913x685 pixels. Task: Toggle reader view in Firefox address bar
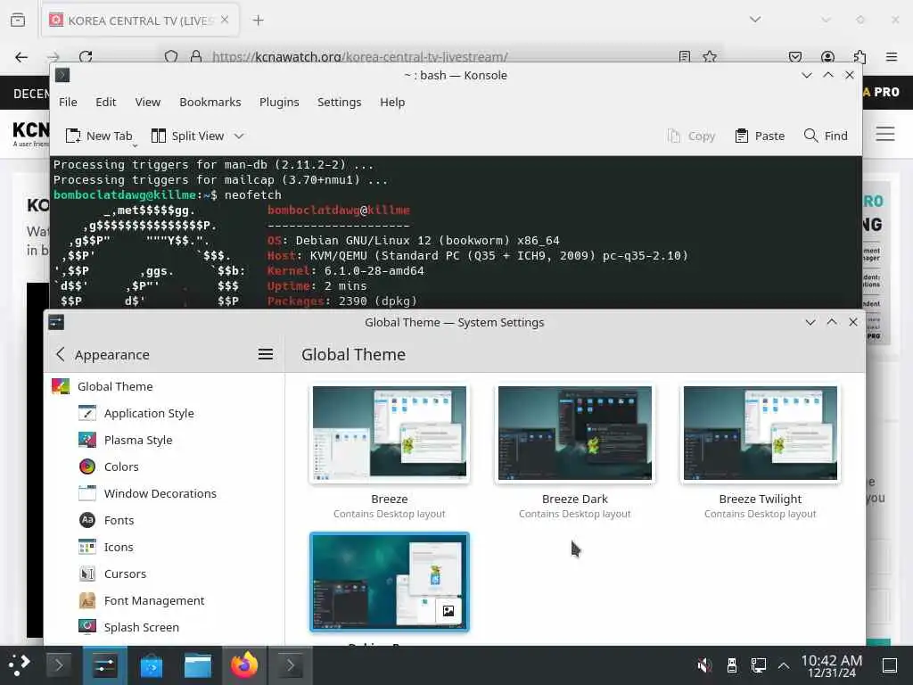[684, 56]
